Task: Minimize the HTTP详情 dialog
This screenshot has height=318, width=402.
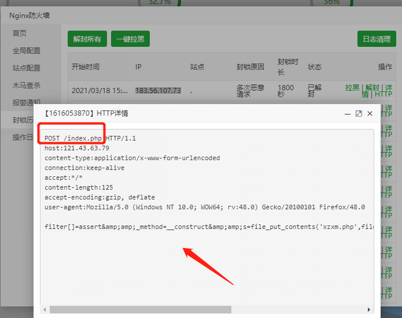Action: point(348,114)
